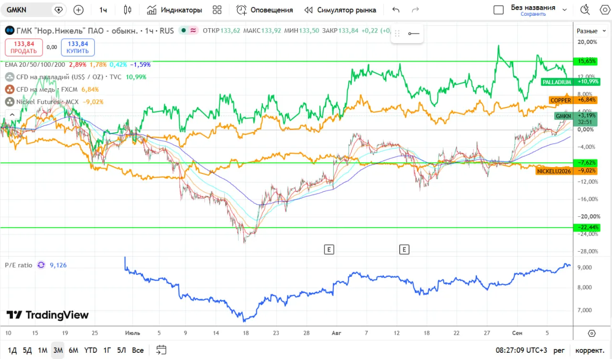Click the COPPER price scale label

(561, 100)
